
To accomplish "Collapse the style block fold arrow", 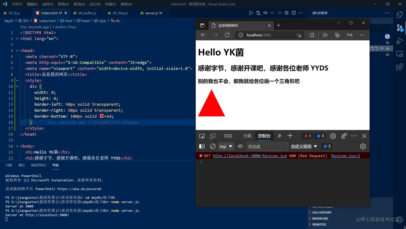I will [17, 80].
